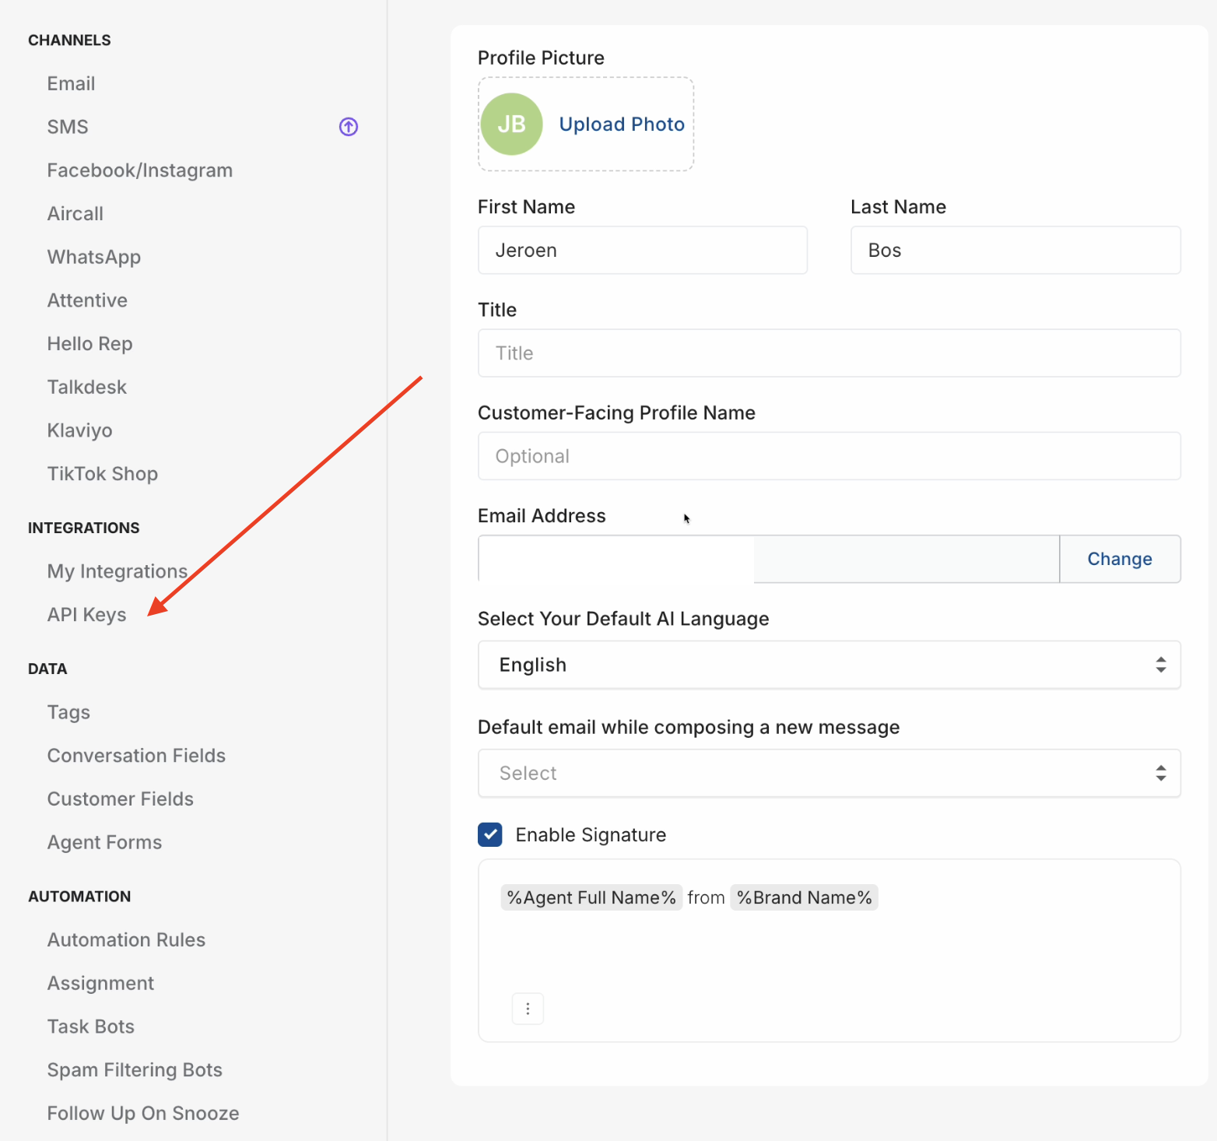Click the Change email address button
Image resolution: width=1217 pixels, height=1141 pixels.
click(x=1120, y=559)
